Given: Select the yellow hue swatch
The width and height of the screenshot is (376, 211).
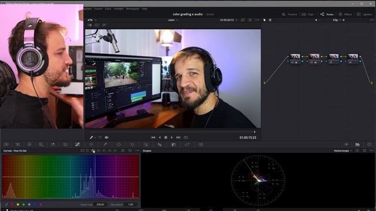Looking at the screenshot, I should tap(18, 205).
